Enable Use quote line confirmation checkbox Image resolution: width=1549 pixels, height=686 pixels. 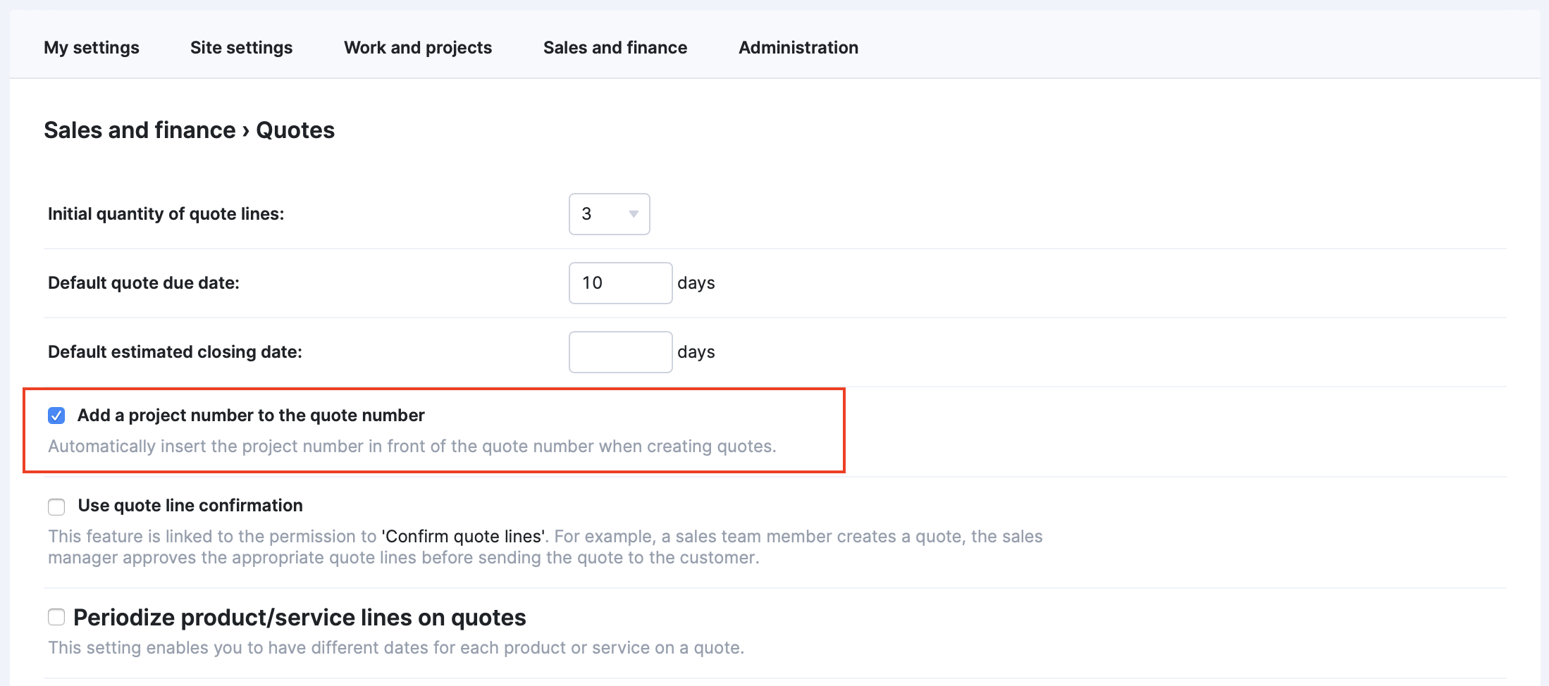56,506
